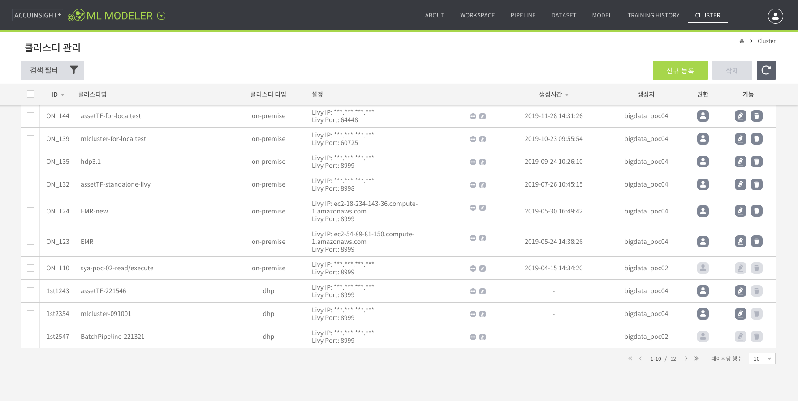Sort by the ID column arrow
Viewport: 798px width, 401px height.
point(63,95)
